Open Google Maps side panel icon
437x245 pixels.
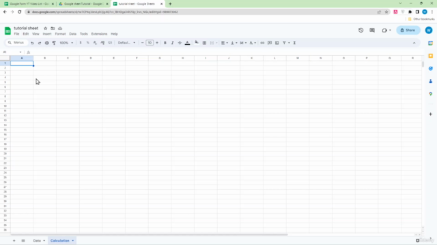[x=431, y=94]
